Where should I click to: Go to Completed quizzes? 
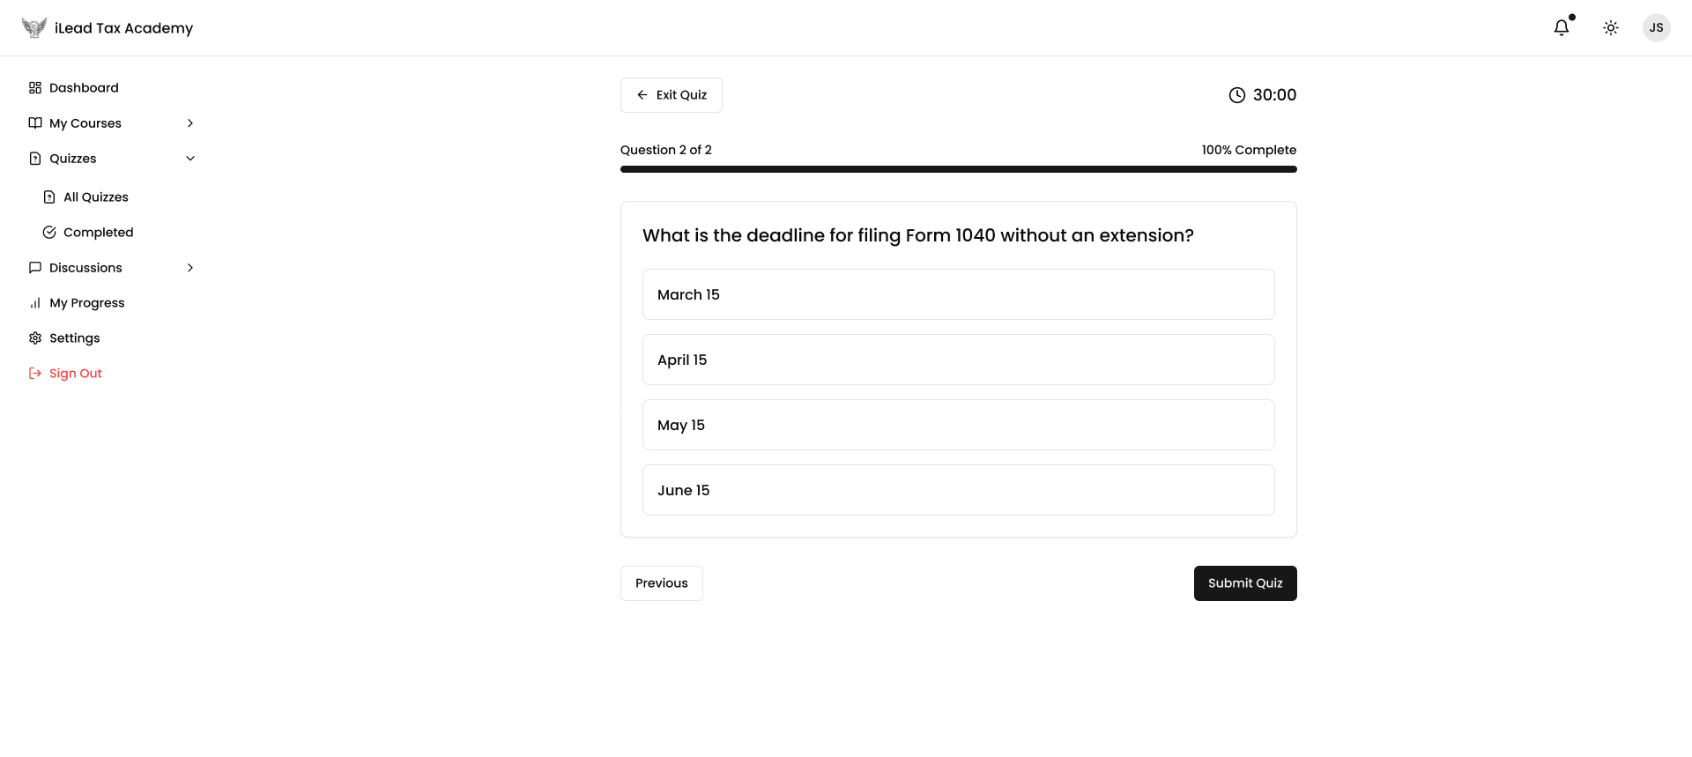pos(98,233)
